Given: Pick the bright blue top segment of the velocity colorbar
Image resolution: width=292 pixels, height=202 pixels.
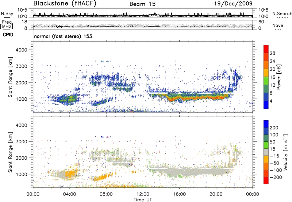Looking at the screenshot, I should click(266, 124).
